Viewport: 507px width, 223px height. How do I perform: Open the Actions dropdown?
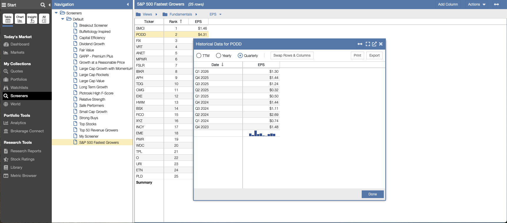477,4
